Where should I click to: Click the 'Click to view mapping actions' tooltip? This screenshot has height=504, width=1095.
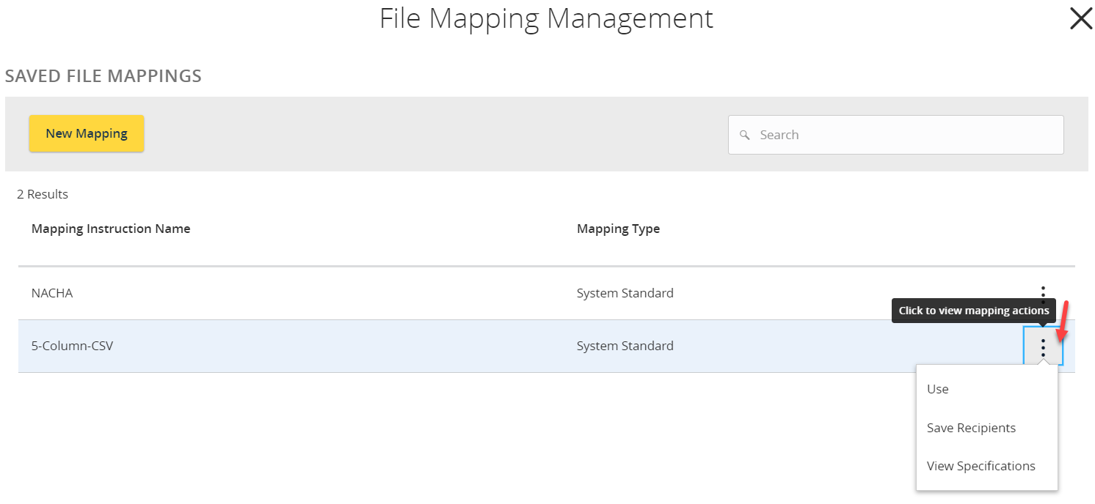tap(973, 311)
